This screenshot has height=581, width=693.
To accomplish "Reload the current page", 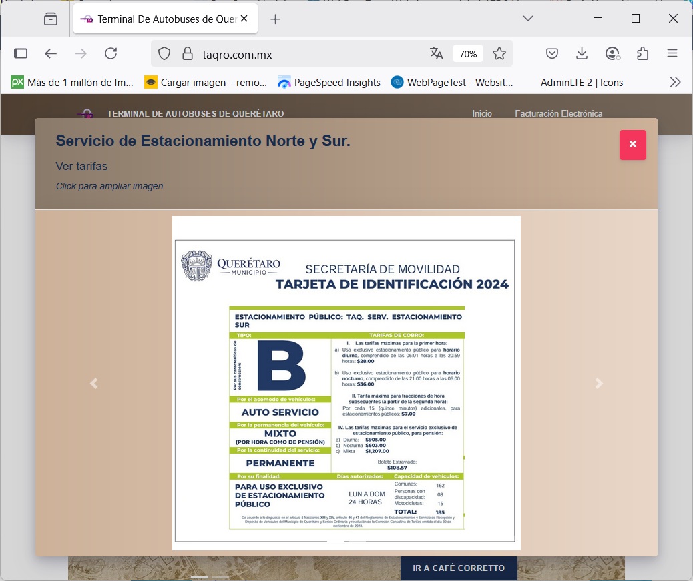I will [x=111, y=53].
